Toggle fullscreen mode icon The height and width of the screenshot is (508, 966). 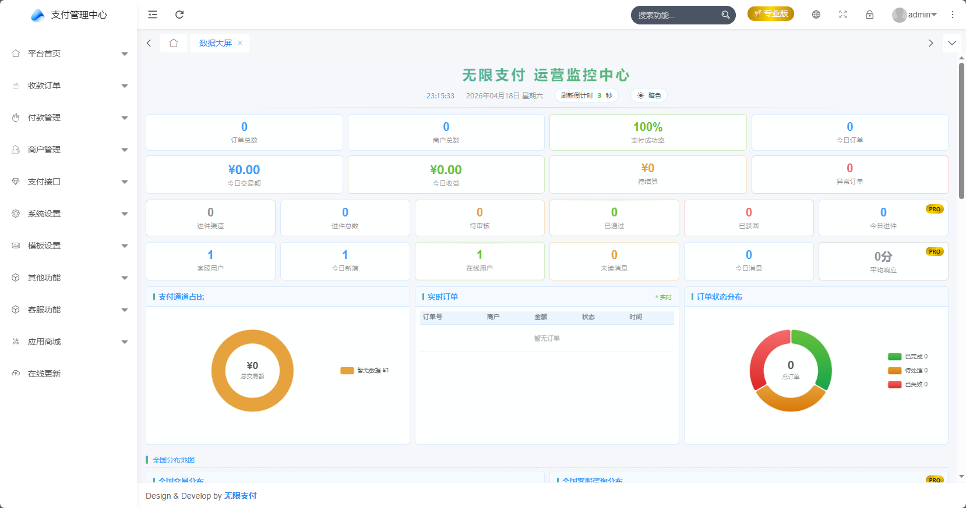pyautogui.click(x=843, y=15)
